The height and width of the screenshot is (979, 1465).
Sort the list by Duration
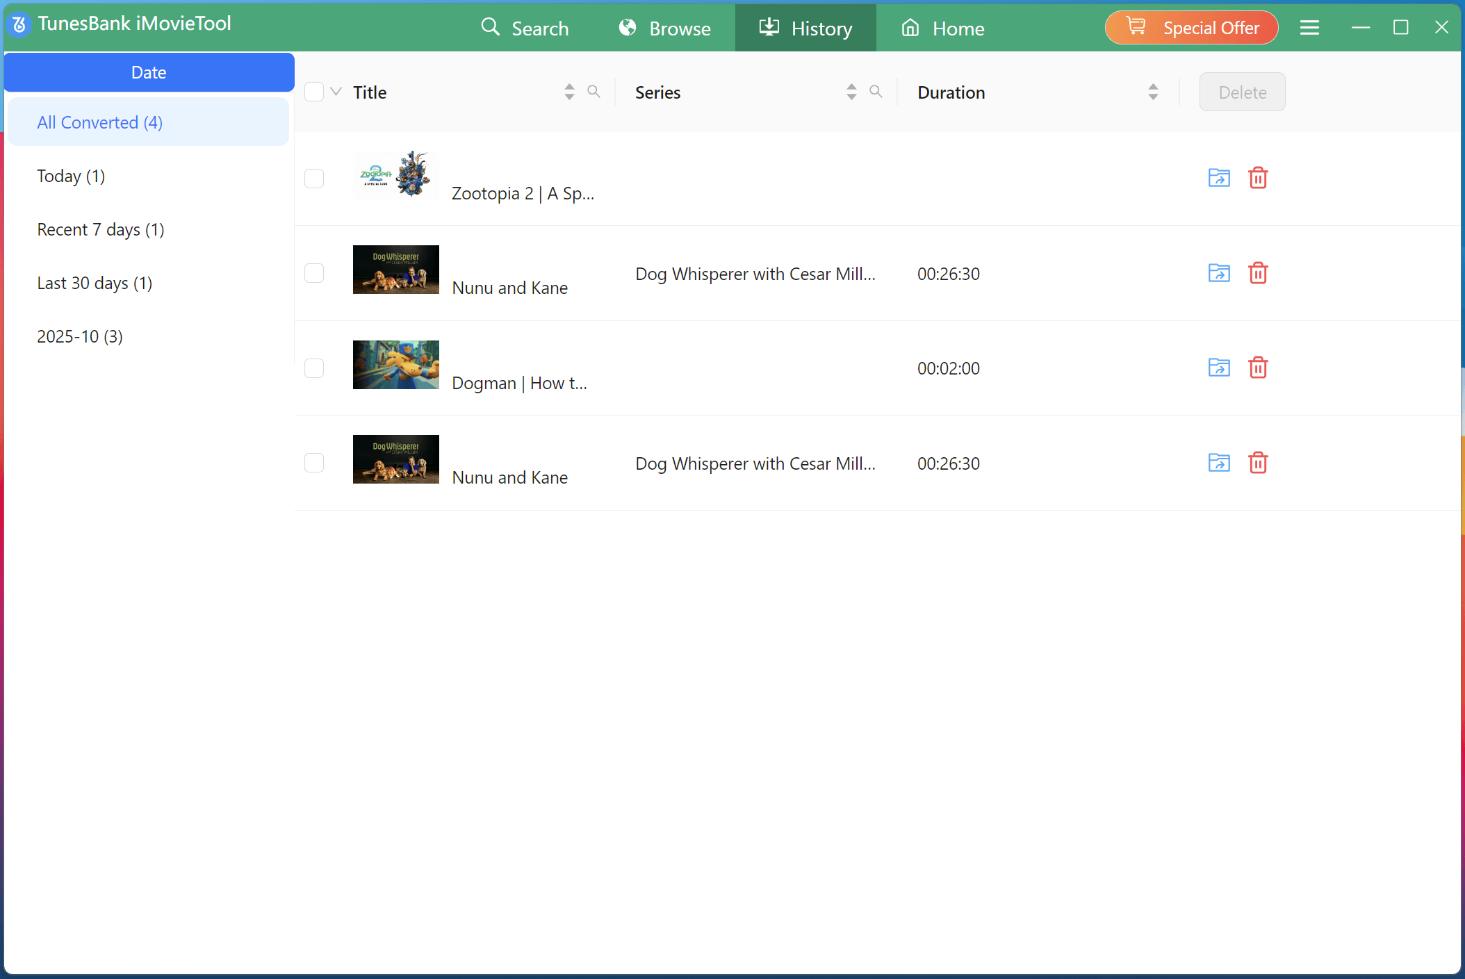(1152, 91)
